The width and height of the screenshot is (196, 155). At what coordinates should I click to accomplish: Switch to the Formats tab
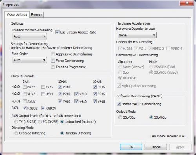[x=36, y=15]
